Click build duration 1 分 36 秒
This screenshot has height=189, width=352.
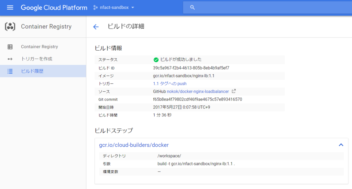tap(162, 115)
